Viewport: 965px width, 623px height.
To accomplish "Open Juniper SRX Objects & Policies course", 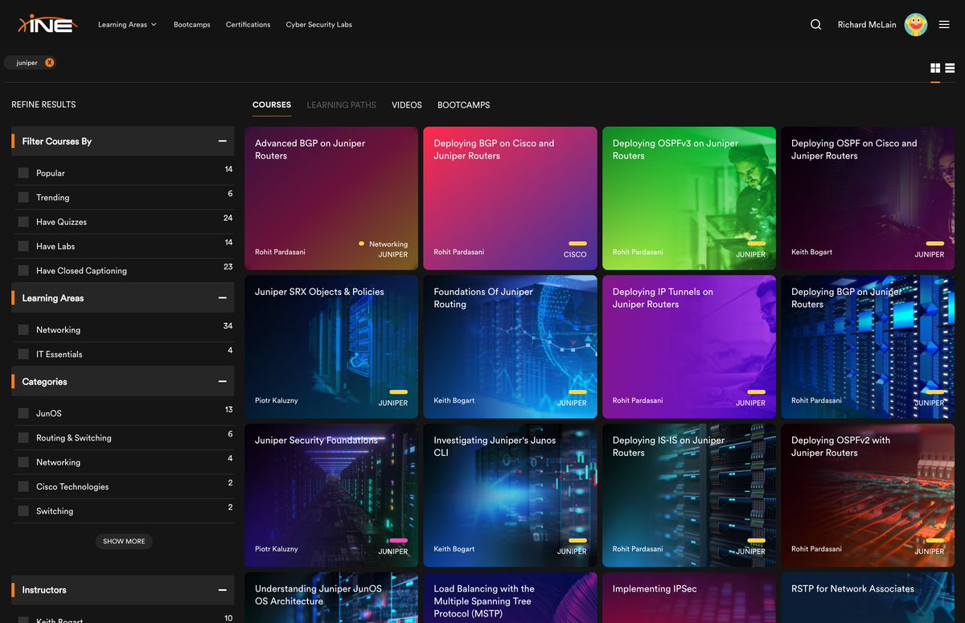I will [331, 347].
